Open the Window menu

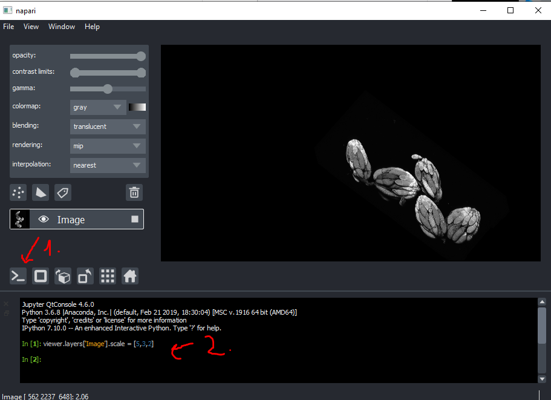pos(61,26)
